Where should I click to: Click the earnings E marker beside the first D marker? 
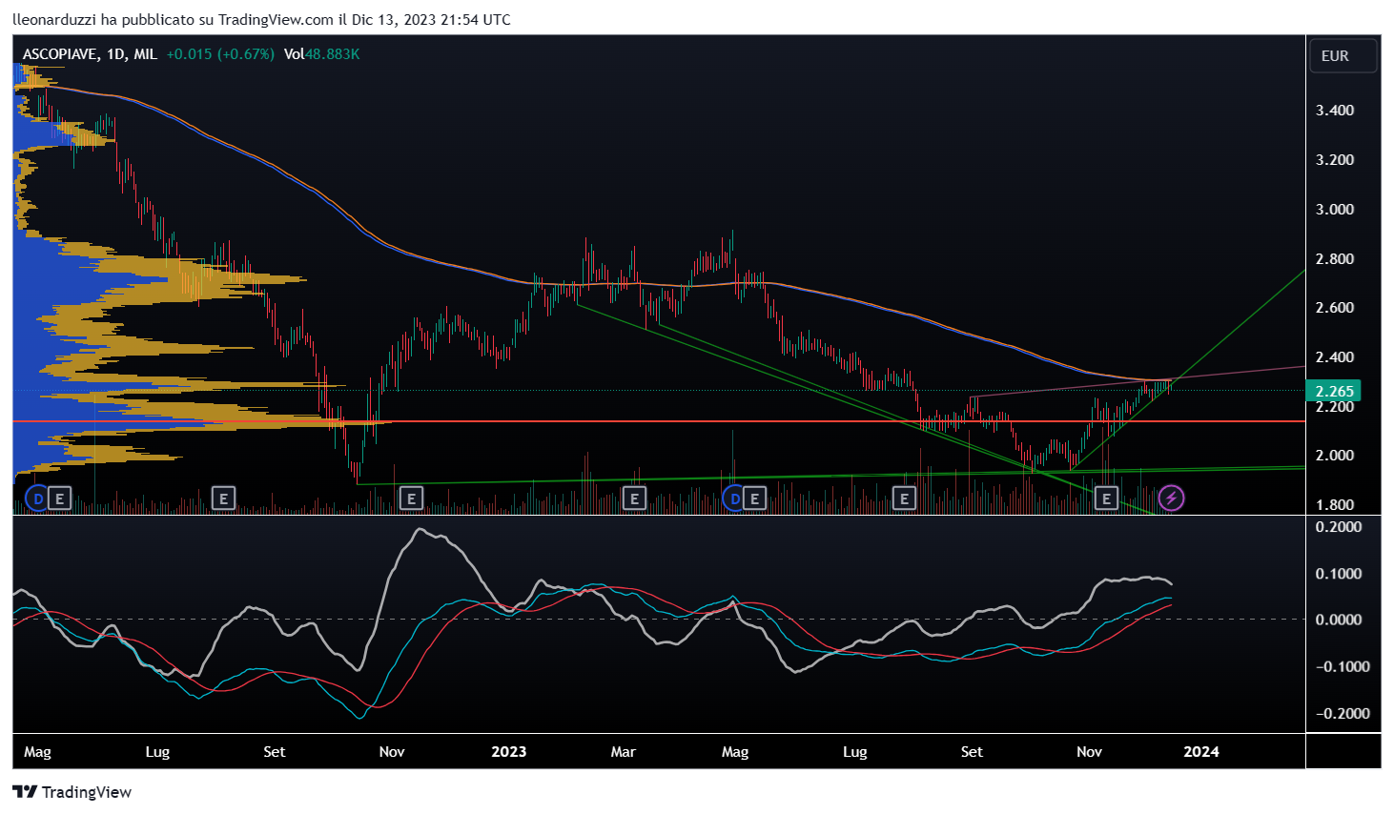[59, 498]
